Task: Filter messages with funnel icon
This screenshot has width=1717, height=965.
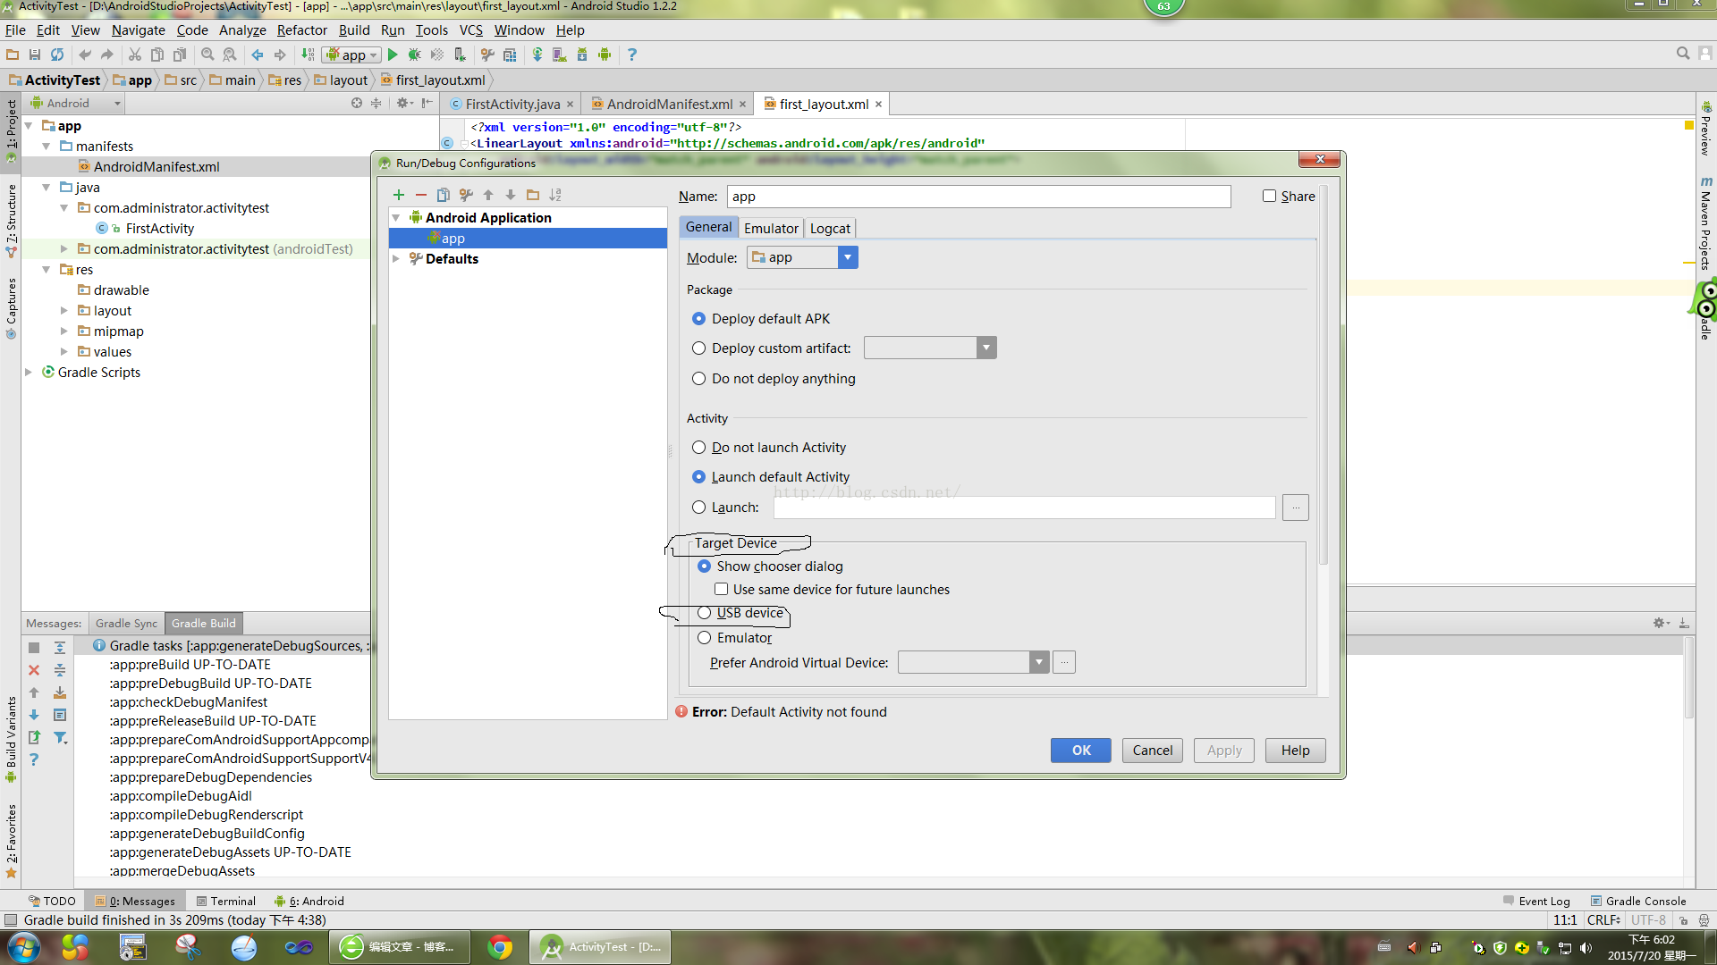Action: [x=60, y=738]
